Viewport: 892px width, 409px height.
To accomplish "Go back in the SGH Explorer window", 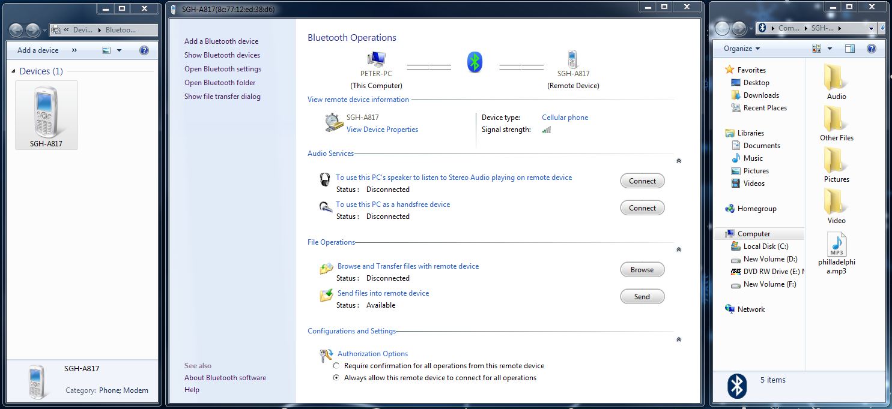I will (721, 28).
